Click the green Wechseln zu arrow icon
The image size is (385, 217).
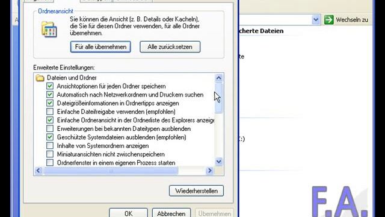[x=329, y=20]
